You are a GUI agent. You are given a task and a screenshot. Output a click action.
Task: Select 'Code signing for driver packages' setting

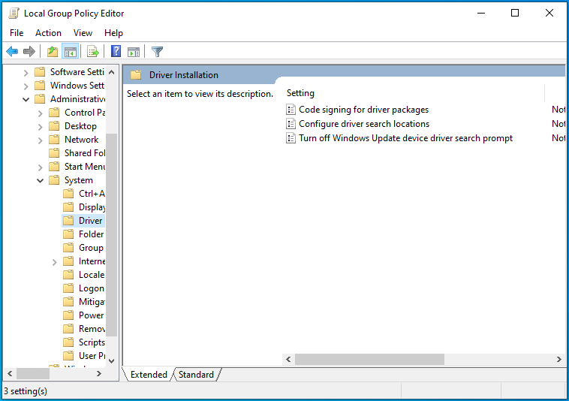(363, 110)
